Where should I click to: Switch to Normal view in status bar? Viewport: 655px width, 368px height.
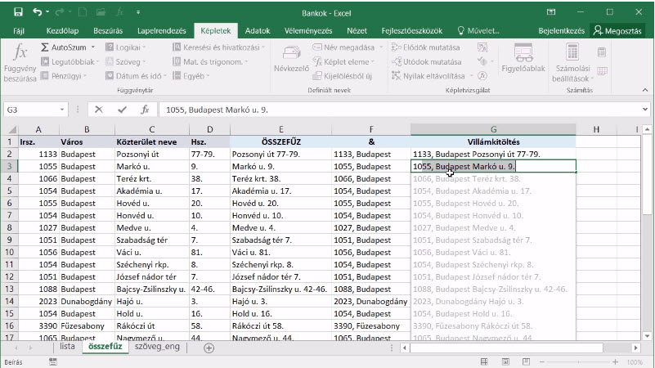[484, 361]
